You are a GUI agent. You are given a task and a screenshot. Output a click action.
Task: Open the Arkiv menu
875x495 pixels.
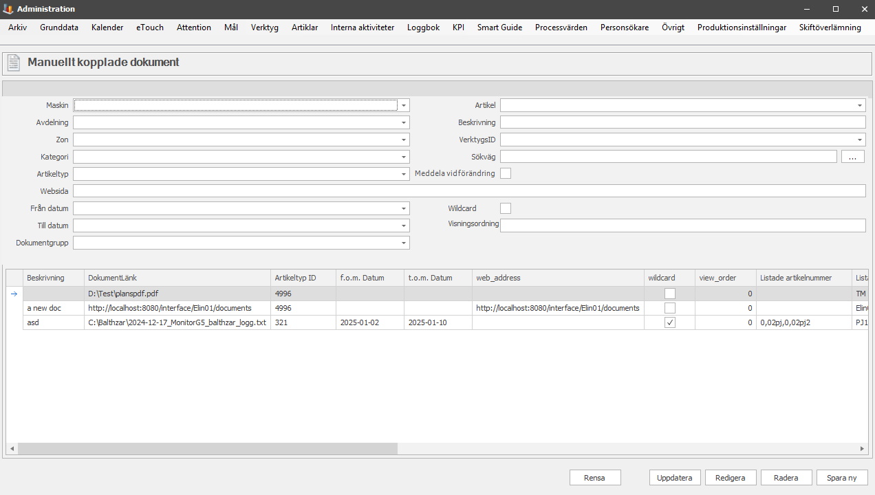coord(18,27)
